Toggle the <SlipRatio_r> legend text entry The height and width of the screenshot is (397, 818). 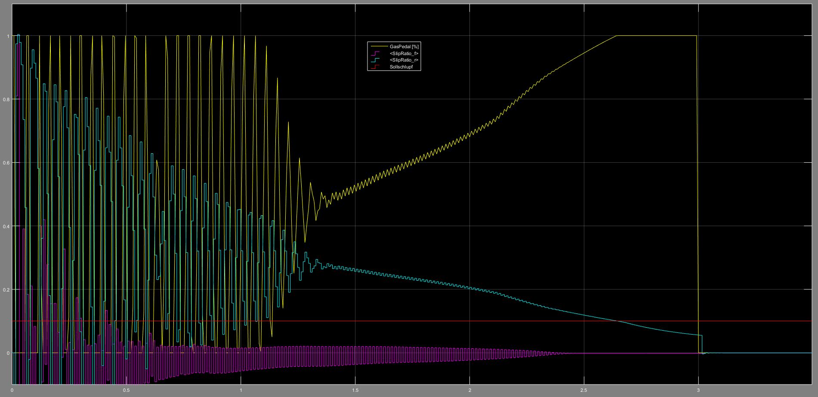(x=404, y=60)
